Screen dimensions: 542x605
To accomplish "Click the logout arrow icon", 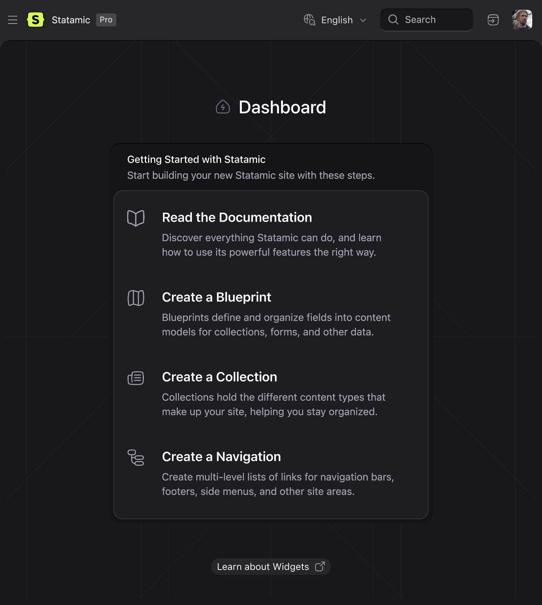I will (493, 20).
